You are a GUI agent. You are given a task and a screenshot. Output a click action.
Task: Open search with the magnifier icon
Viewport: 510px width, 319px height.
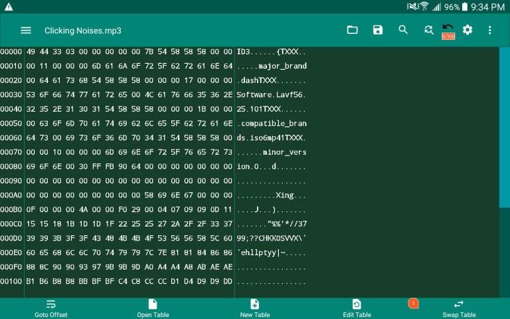point(403,30)
